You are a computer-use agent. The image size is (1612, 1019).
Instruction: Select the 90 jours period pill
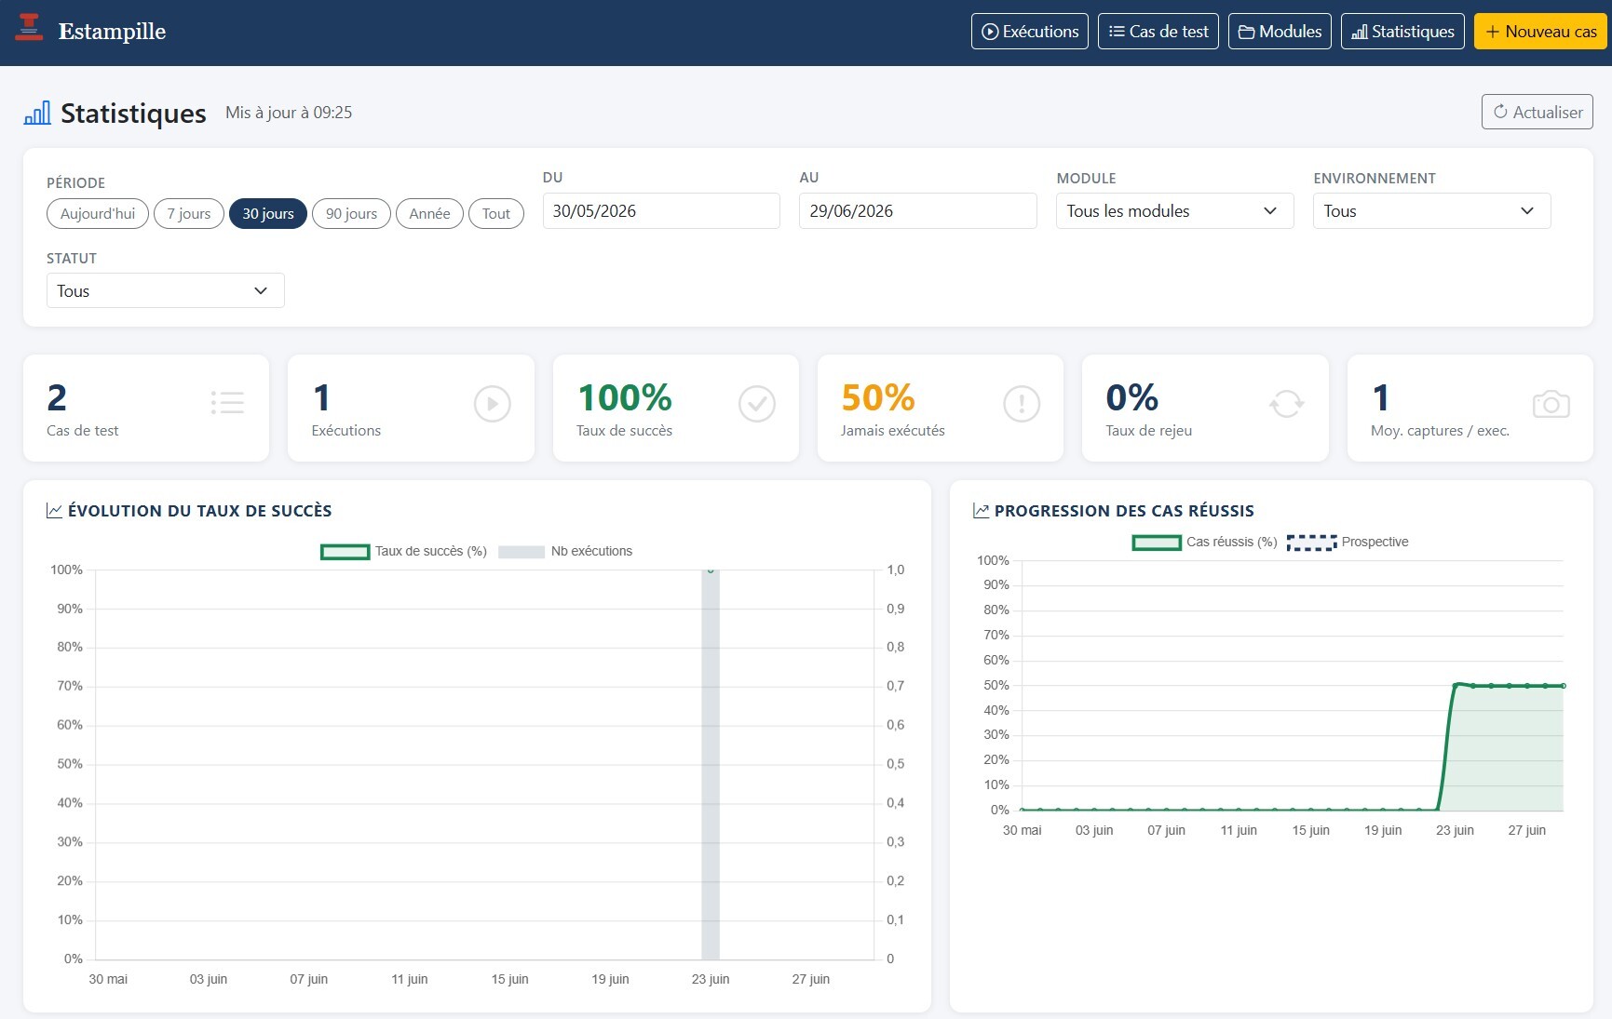[x=351, y=213]
